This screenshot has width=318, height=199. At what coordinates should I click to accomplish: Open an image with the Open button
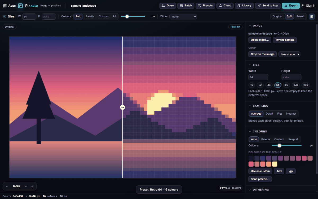click(x=167, y=6)
